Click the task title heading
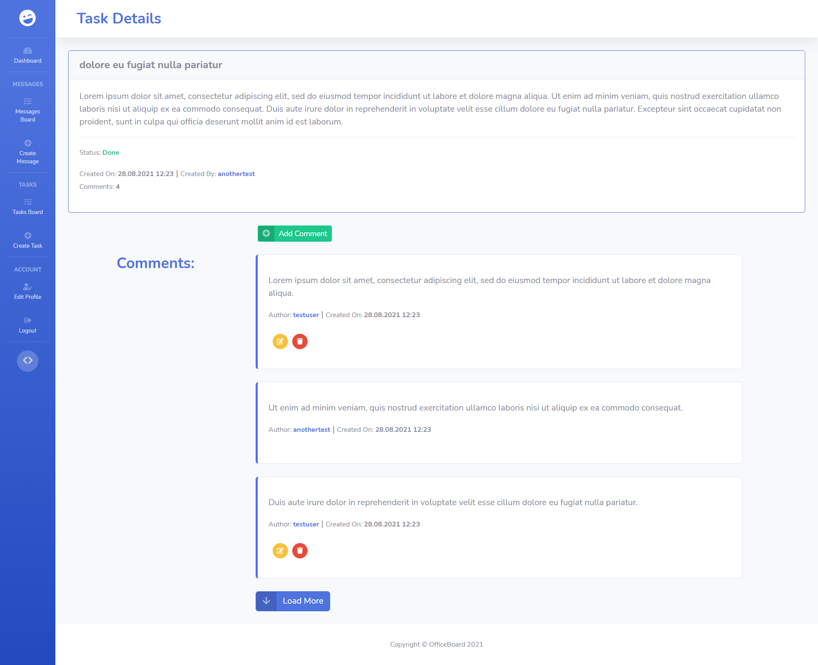This screenshot has width=818, height=665. click(151, 65)
